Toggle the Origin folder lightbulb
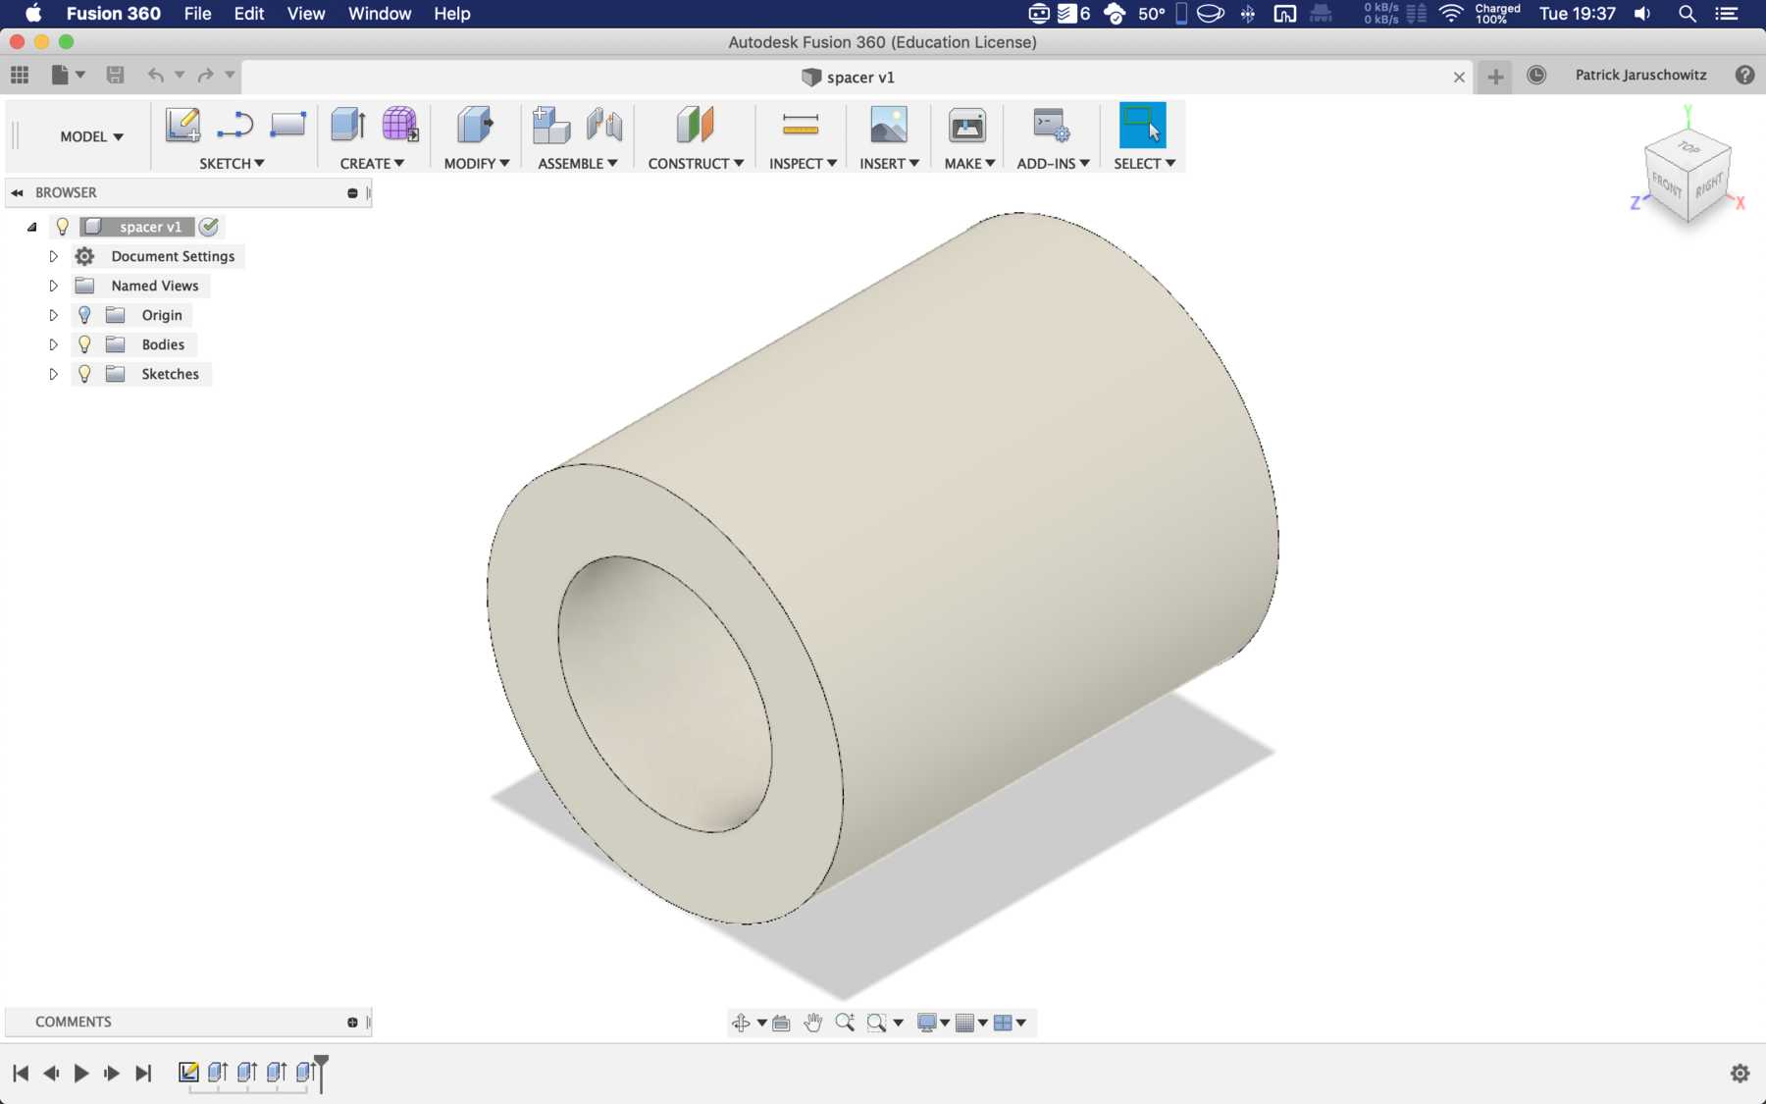Image resolution: width=1766 pixels, height=1104 pixels. tap(84, 315)
